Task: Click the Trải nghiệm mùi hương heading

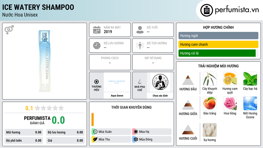Action: [218, 66]
